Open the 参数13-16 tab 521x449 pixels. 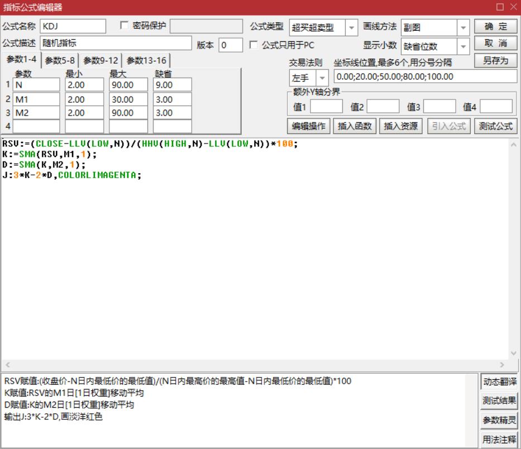click(x=146, y=60)
